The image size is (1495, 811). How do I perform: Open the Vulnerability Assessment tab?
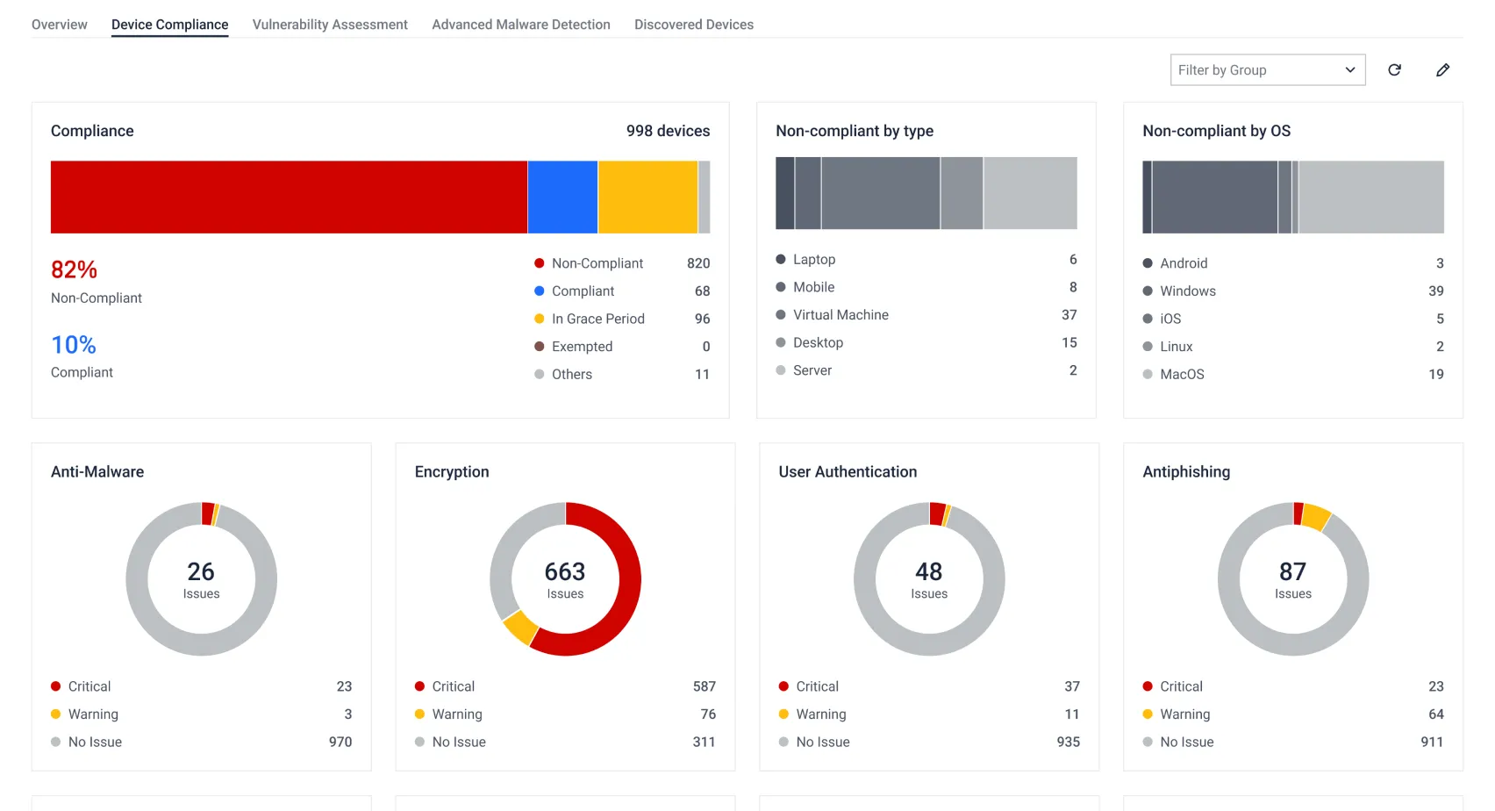(330, 25)
